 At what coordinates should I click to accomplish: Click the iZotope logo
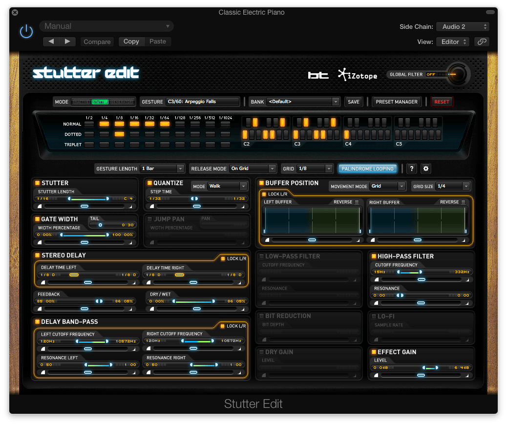(x=358, y=75)
